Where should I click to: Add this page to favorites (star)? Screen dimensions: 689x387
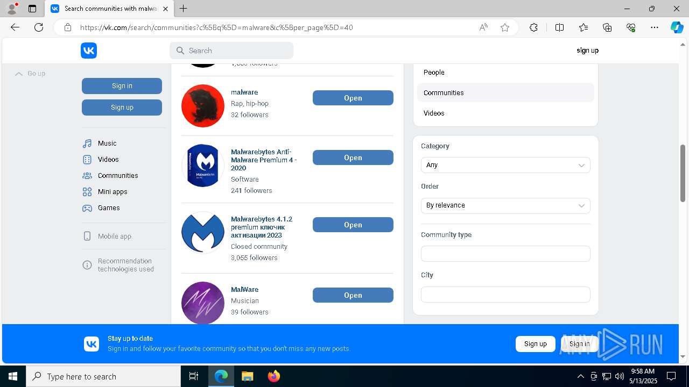pos(505,27)
